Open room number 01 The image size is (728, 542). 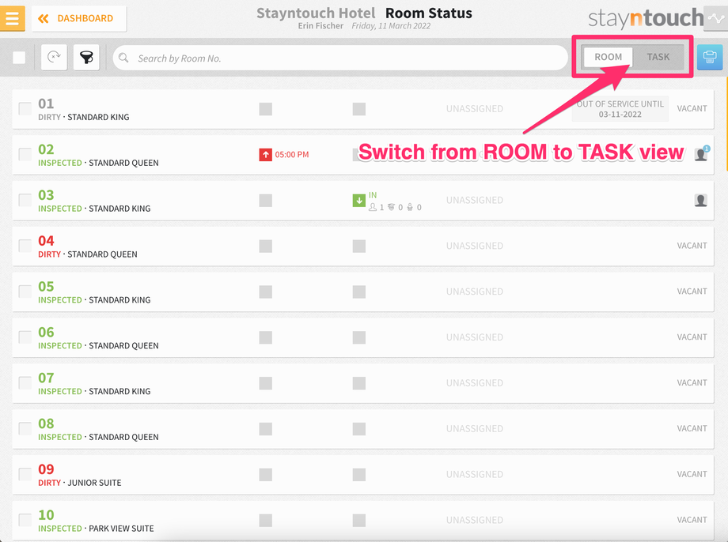click(46, 104)
